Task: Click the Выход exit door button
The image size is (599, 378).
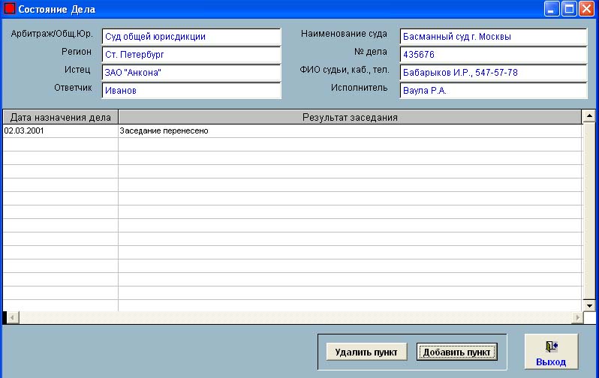Action: click(x=550, y=352)
